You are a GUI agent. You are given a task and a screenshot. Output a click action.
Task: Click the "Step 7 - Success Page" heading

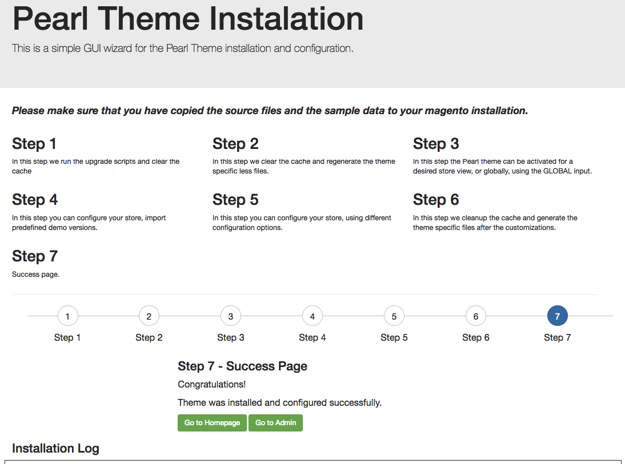(242, 366)
